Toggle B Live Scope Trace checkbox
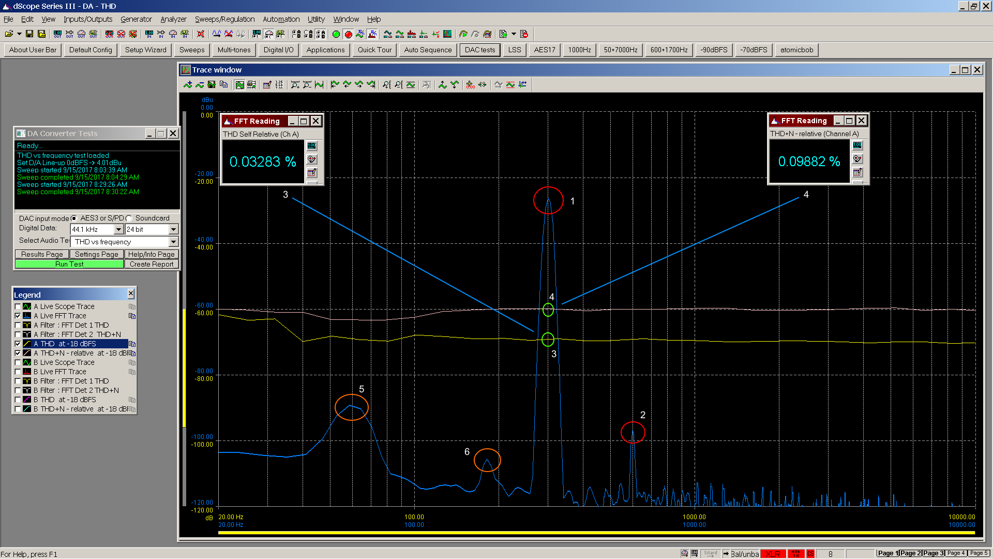993x559 pixels. (18, 362)
